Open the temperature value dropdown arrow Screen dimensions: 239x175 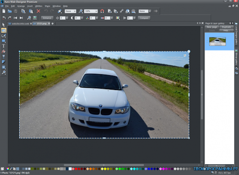coord(112,18)
